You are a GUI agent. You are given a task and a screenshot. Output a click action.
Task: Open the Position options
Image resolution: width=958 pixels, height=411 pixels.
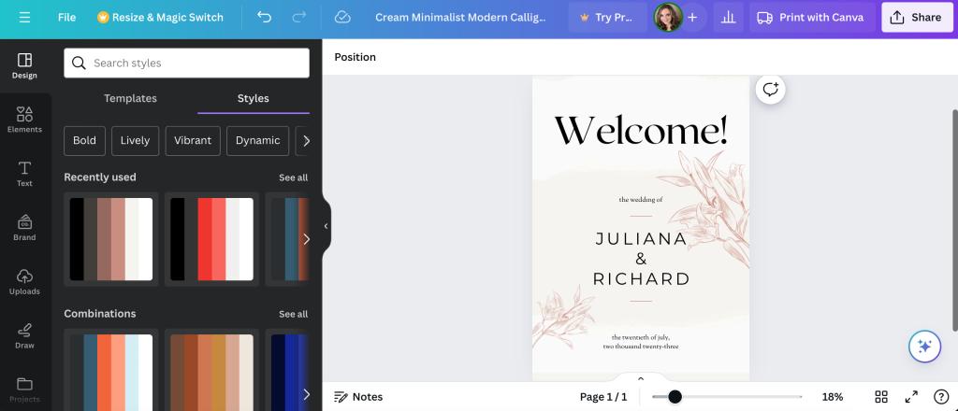tap(355, 57)
